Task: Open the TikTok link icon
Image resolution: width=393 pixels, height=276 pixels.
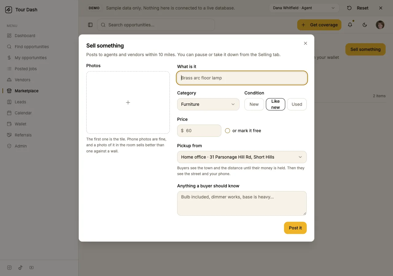Action: [20, 267]
